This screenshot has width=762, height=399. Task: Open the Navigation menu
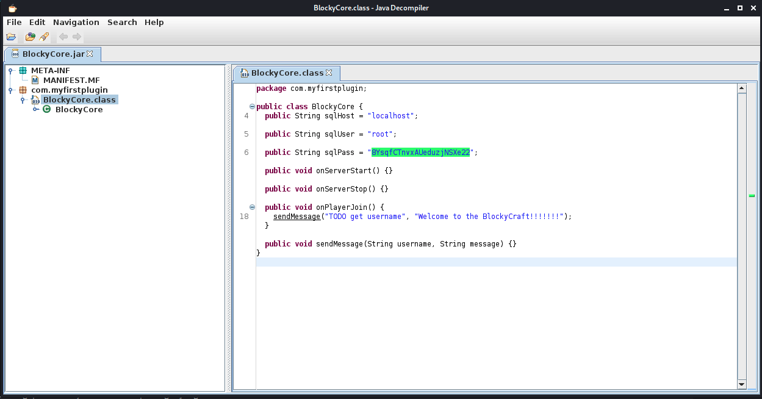pos(76,23)
